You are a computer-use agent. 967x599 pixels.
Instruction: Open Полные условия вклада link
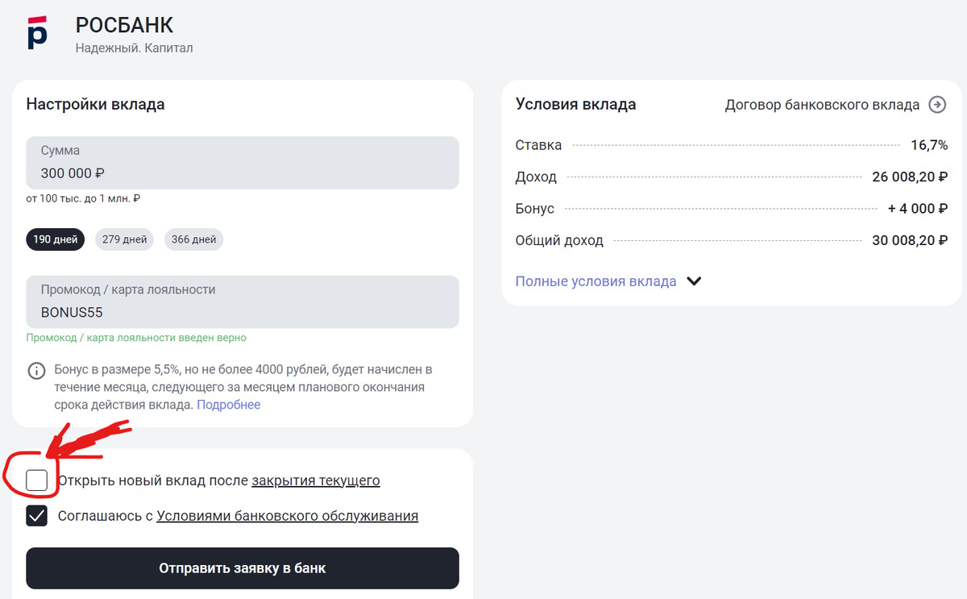(x=596, y=281)
